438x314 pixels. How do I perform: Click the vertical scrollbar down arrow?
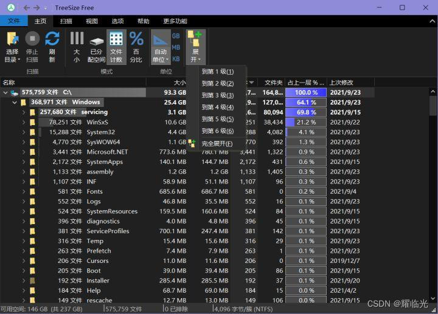tap(433, 298)
